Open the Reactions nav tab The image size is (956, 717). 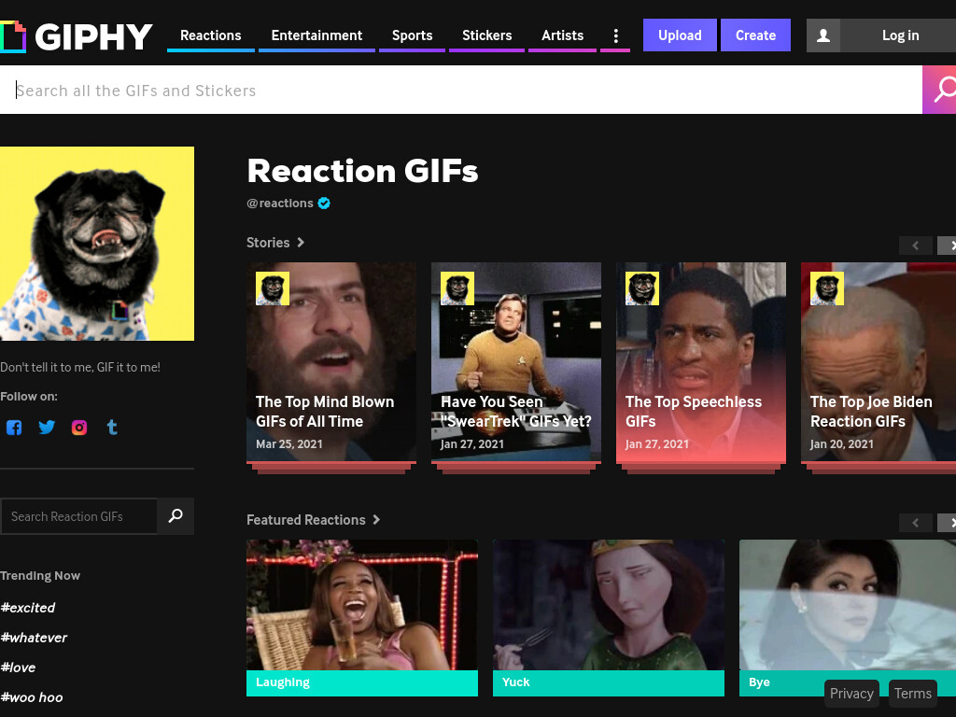(210, 35)
